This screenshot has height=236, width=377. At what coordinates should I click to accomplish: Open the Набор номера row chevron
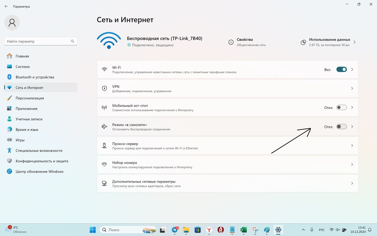[x=352, y=164]
